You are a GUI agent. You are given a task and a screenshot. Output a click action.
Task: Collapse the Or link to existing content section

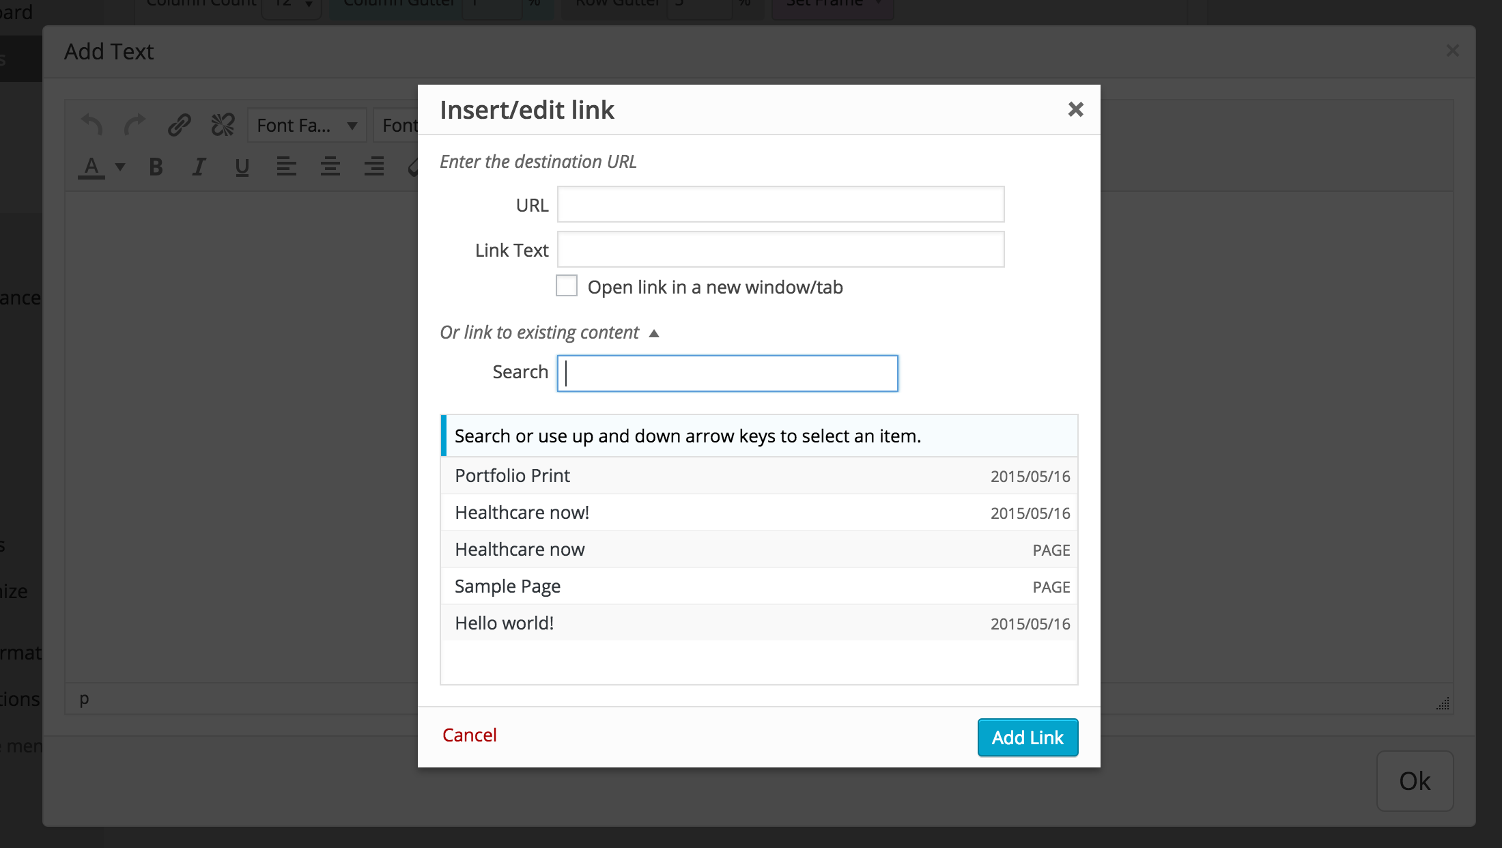pyautogui.click(x=654, y=333)
